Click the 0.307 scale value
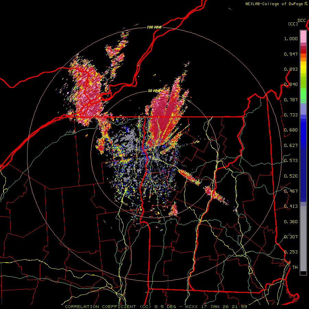 pos(291,237)
